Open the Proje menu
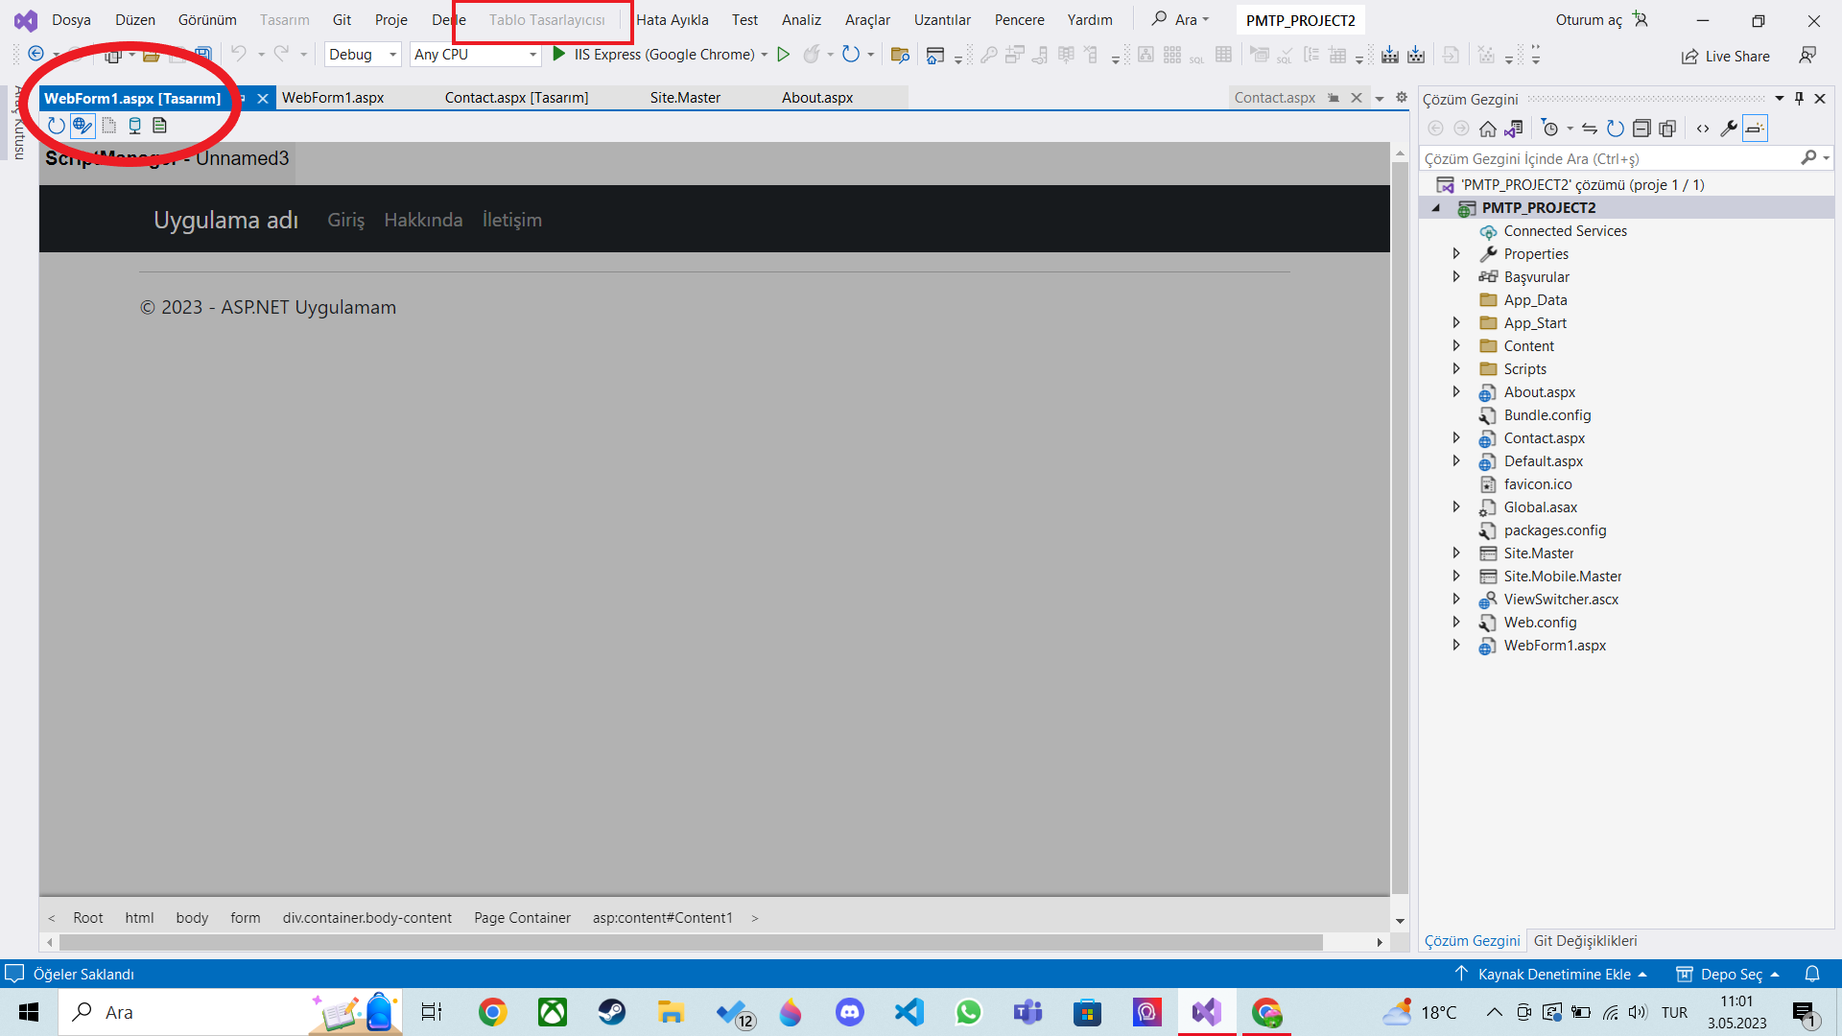Image resolution: width=1842 pixels, height=1036 pixels. click(x=390, y=20)
